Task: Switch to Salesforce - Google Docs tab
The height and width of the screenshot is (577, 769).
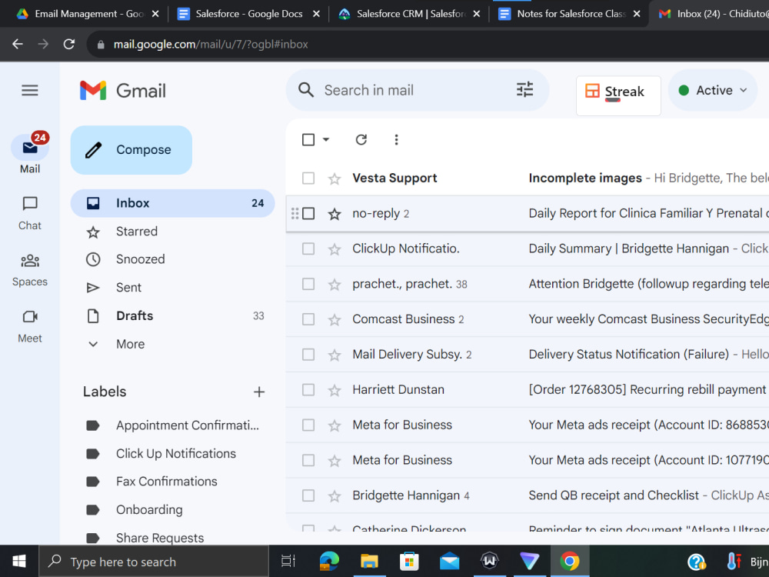Action: click(x=249, y=14)
